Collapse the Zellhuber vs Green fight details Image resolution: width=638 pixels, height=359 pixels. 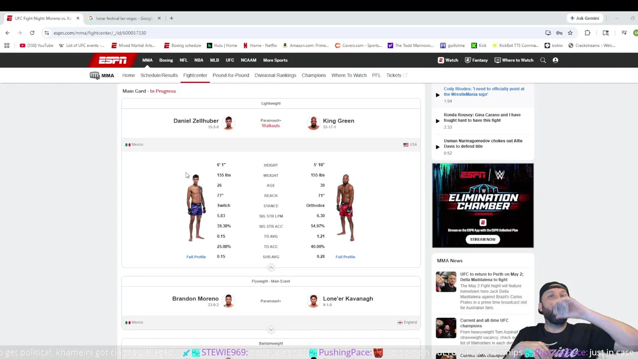pyautogui.click(x=271, y=268)
